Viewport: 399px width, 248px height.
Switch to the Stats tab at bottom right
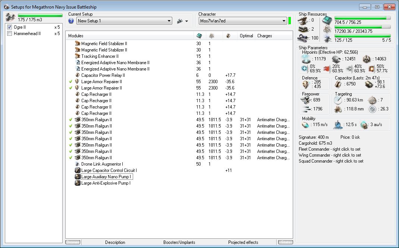pyautogui.click(x=286, y=242)
